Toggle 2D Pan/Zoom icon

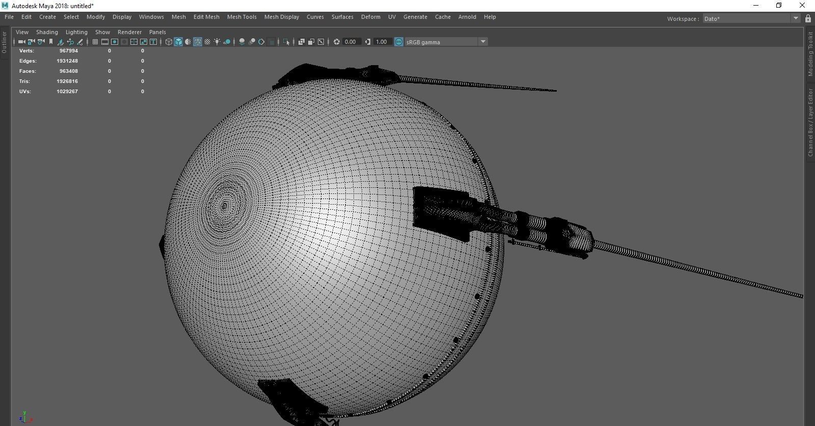tap(70, 42)
